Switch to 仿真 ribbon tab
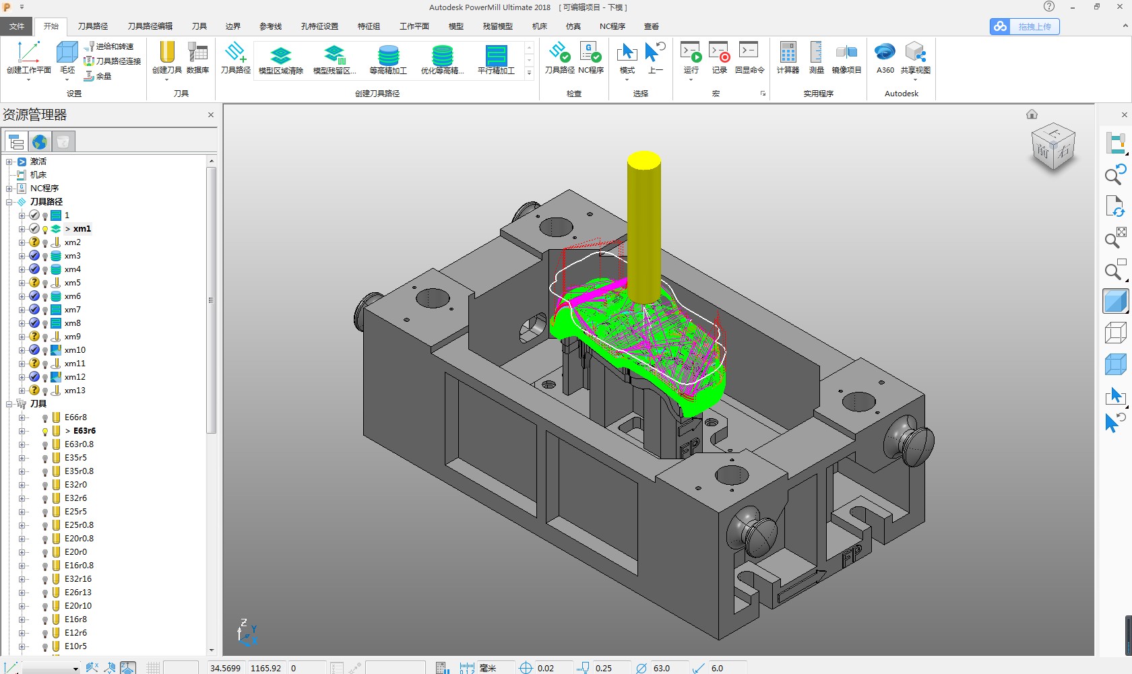 [573, 26]
